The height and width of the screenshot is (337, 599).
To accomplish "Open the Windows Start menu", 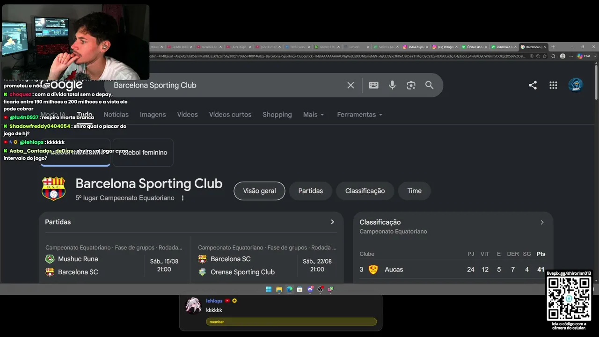I will [x=269, y=289].
